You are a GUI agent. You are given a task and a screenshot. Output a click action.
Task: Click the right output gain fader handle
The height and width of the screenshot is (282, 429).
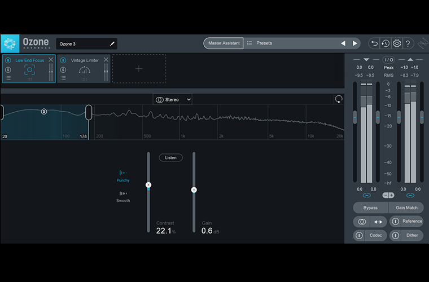[x=422, y=117]
